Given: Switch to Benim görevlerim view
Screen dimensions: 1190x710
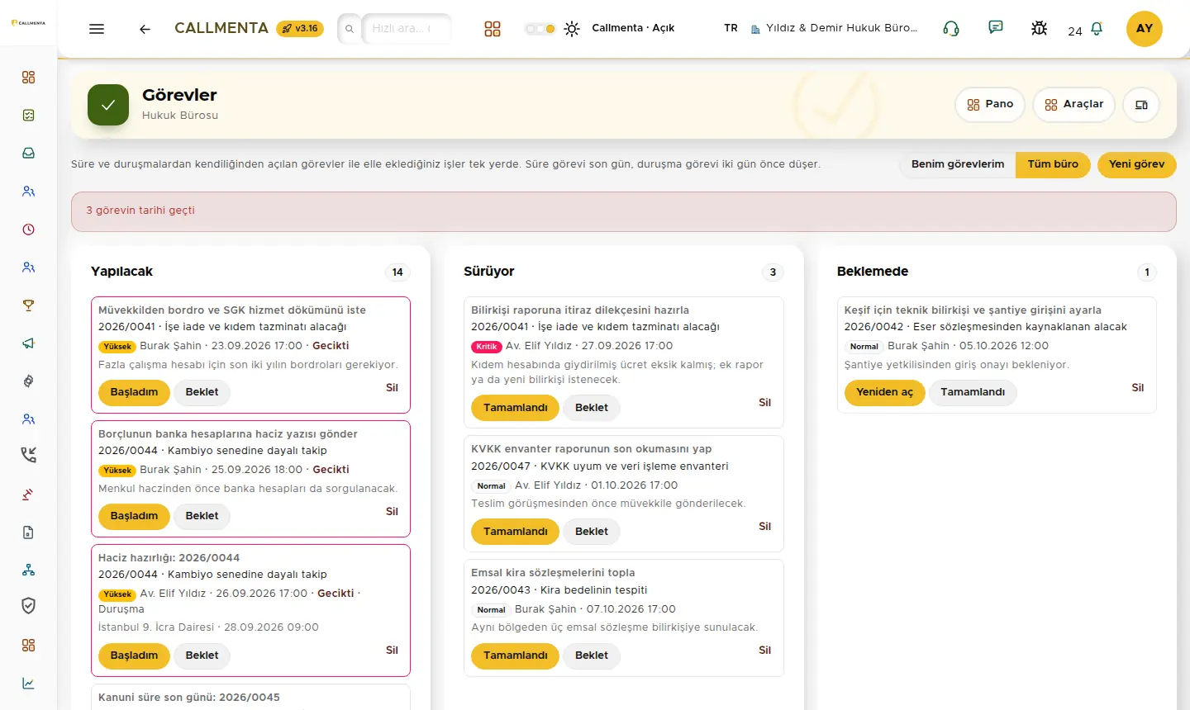Looking at the screenshot, I should point(958,164).
